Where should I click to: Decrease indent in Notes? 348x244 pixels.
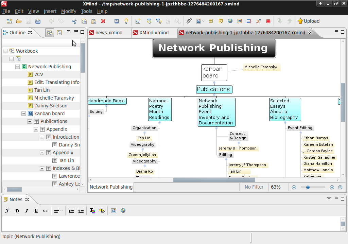(x=81, y=211)
